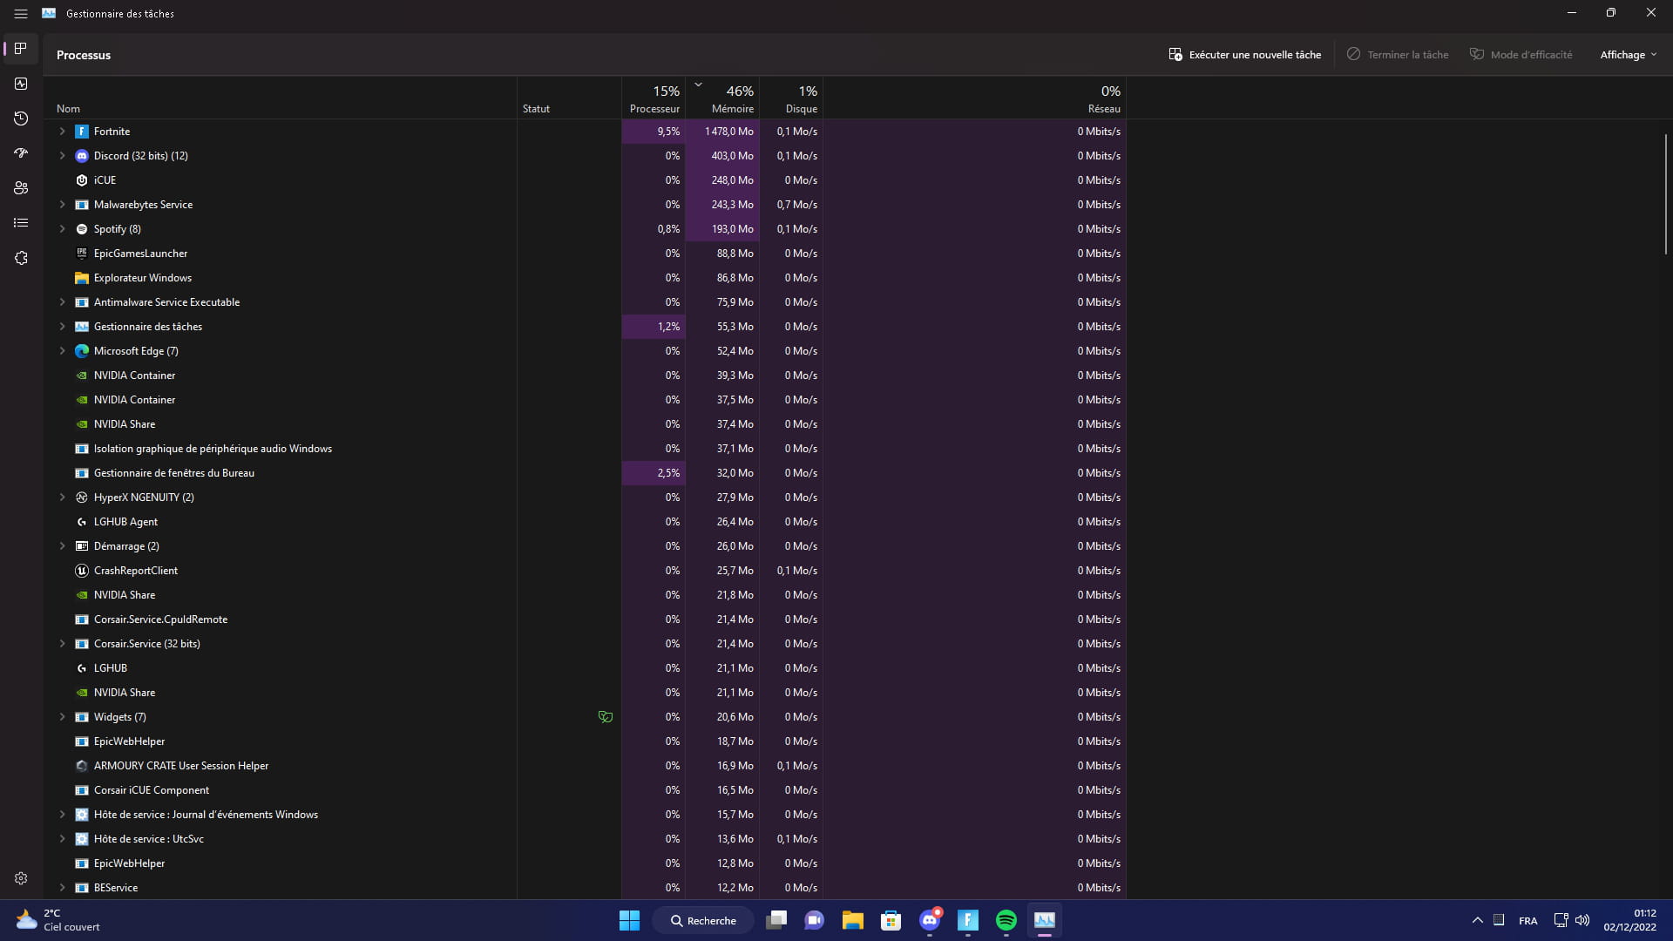Select Gestionnaire de fenêtres du Bureau row
1673x941 pixels.
(x=585, y=473)
